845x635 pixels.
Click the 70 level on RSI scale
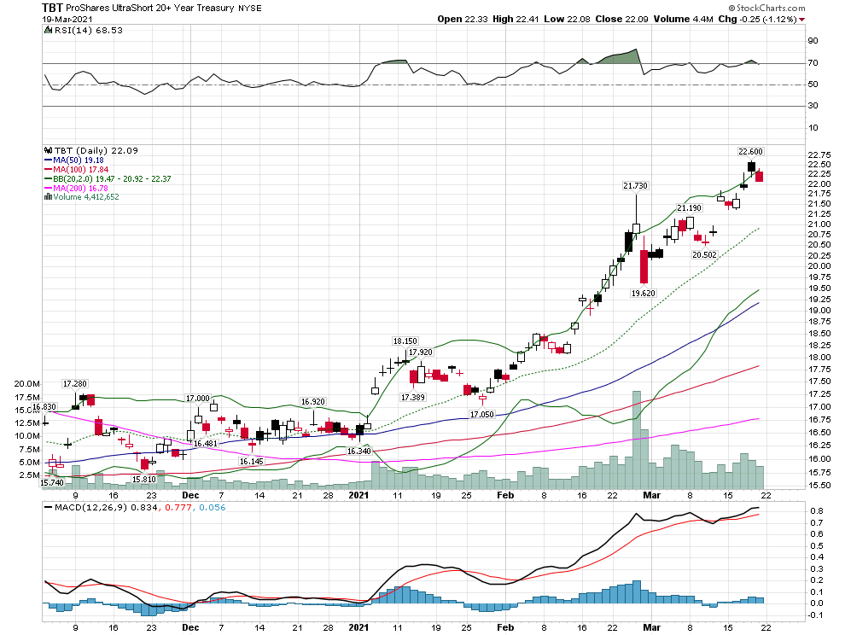click(x=813, y=63)
